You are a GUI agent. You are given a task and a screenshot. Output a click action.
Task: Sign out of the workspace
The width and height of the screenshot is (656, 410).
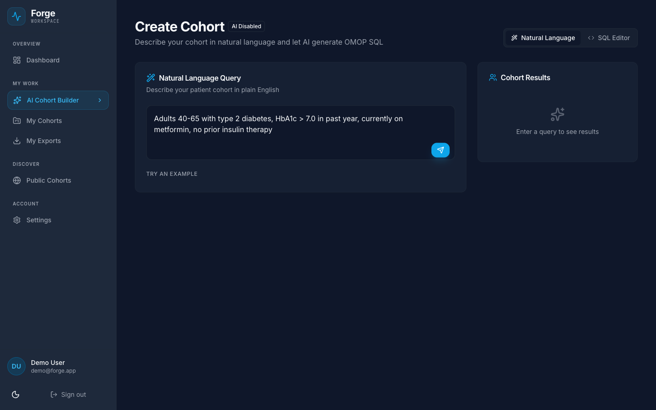click(x=68, y=395)
